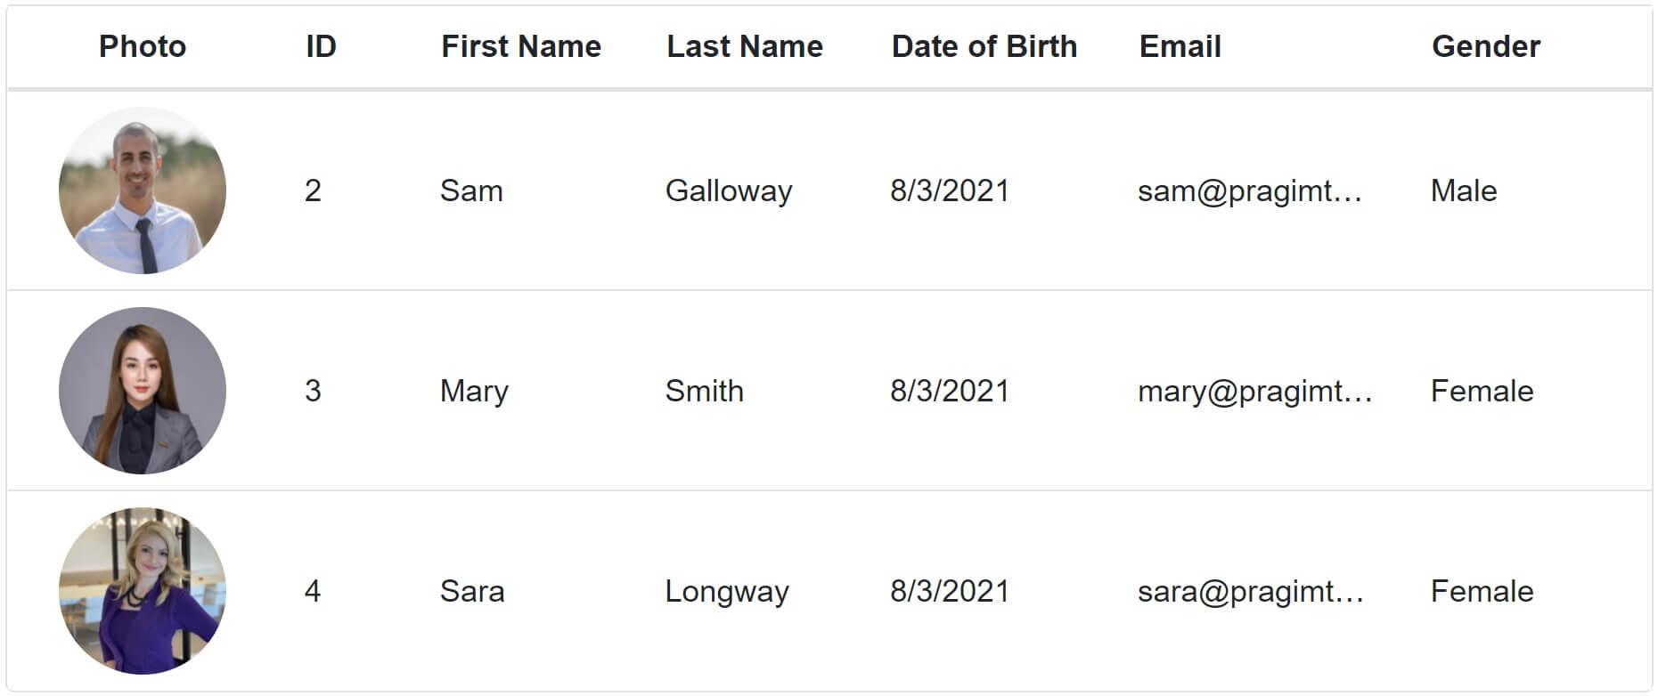This screenshot has height=696, width=1658.
Task: Click the first name Sara
Action: (x=472, y=592)
